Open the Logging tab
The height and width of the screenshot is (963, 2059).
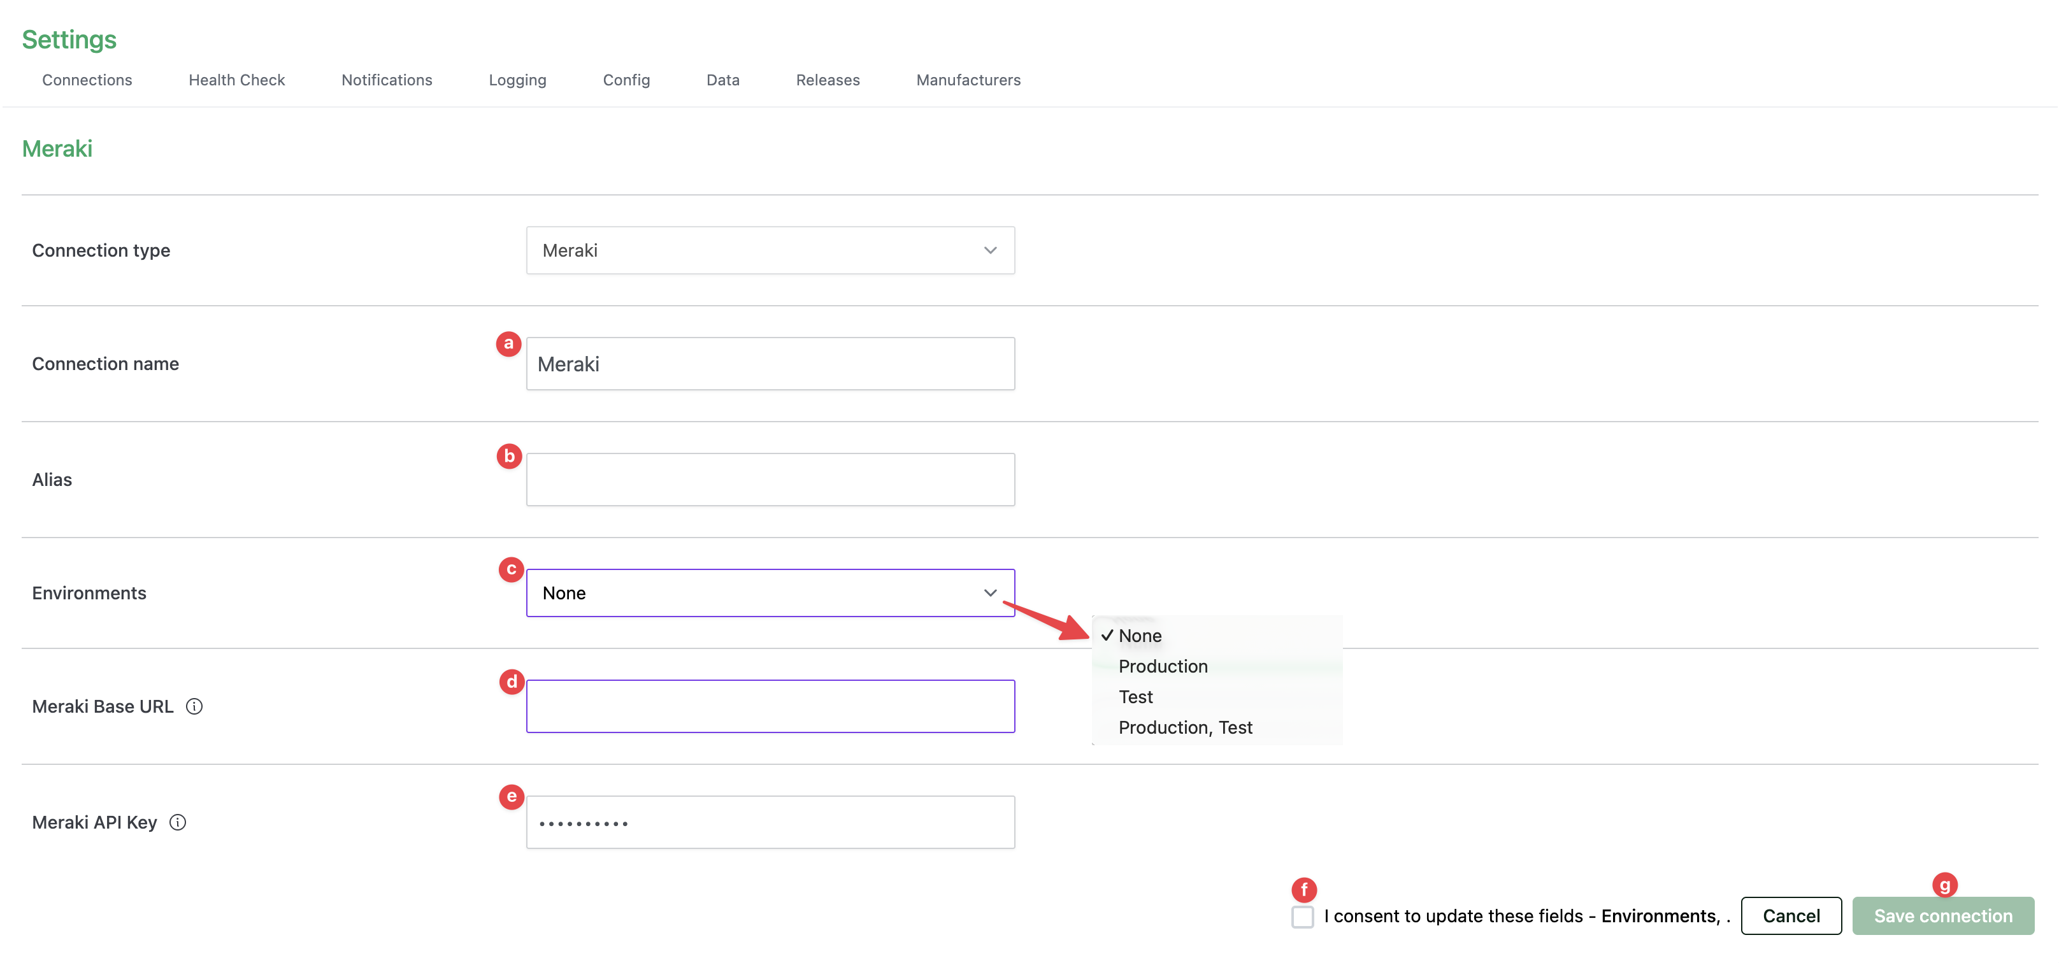tap(517, 80)
